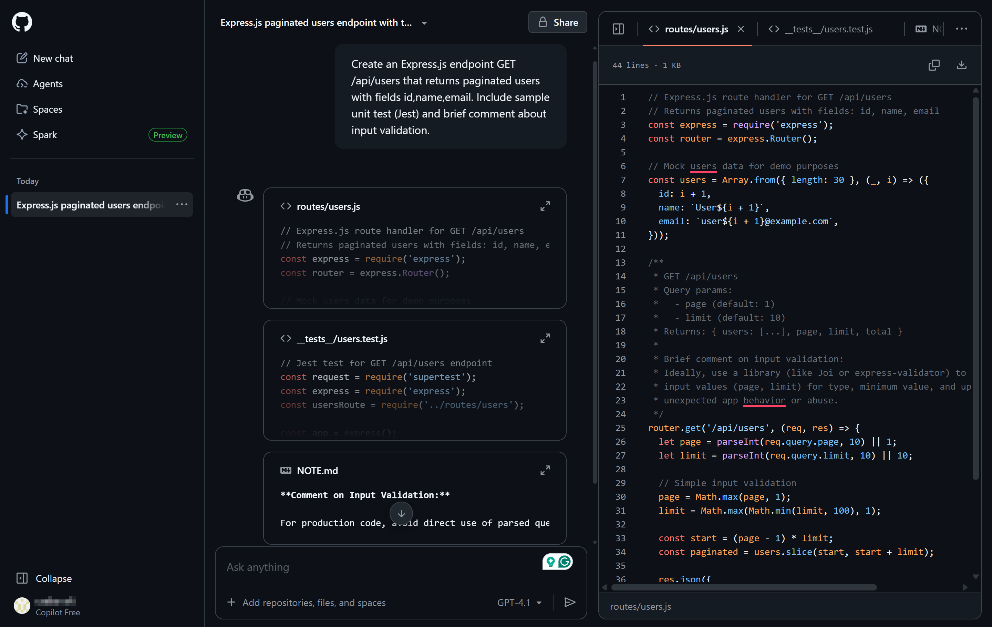This screenshot has width=992, height=627.
Task: Click the code panel horizontal scrollbar
Action: tap(744, 587)
